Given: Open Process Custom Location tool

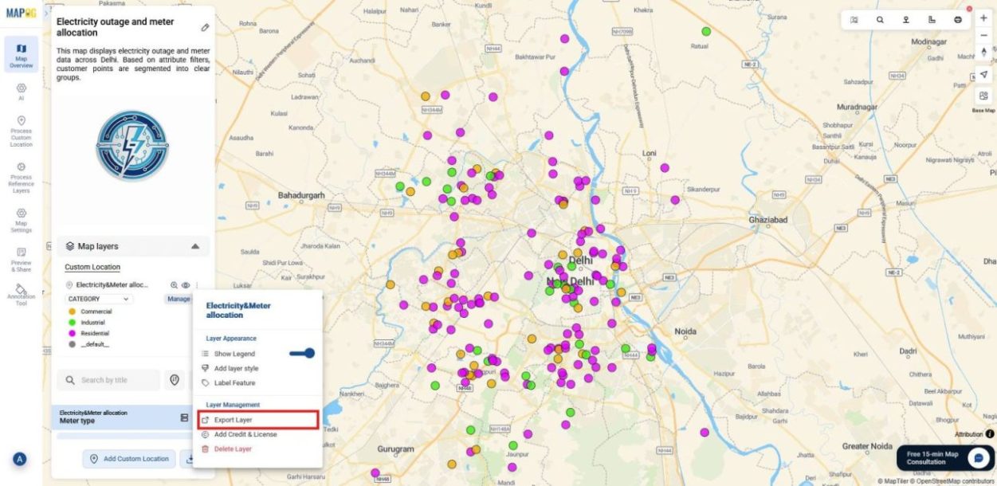Looking at the screenshot, I should pyautogui.click(x=21, y=131).
